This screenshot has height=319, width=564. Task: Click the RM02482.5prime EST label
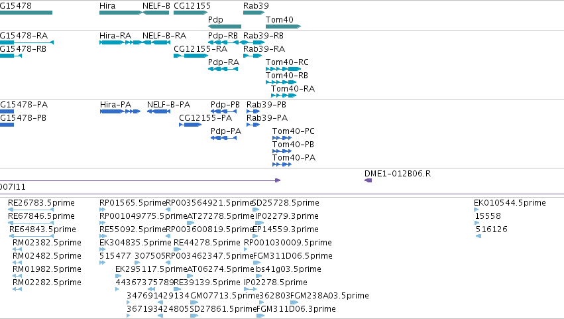click(x=47, y=257)
